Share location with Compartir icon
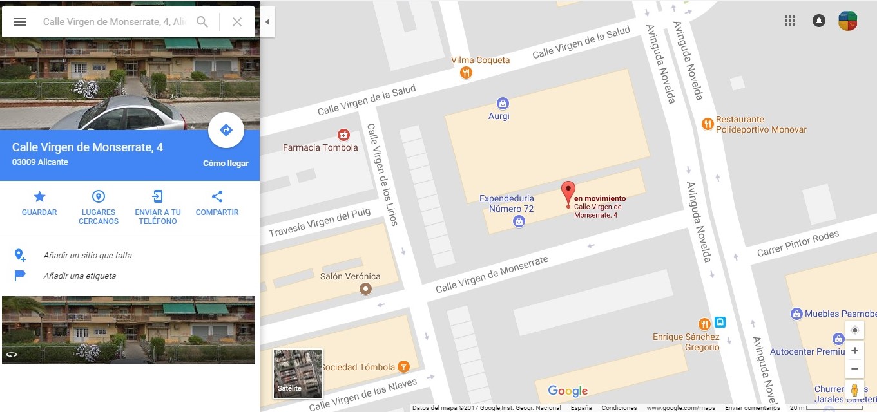This screenshot has width=877, height=412. click(217, 203)
